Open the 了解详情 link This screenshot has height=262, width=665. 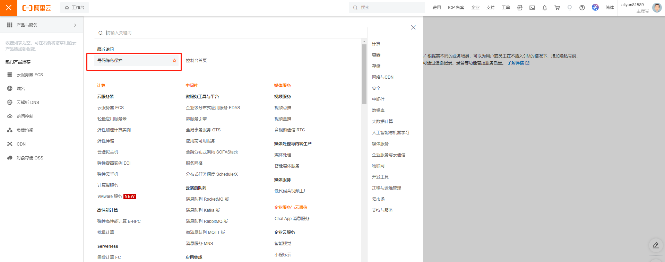[518, 63]
